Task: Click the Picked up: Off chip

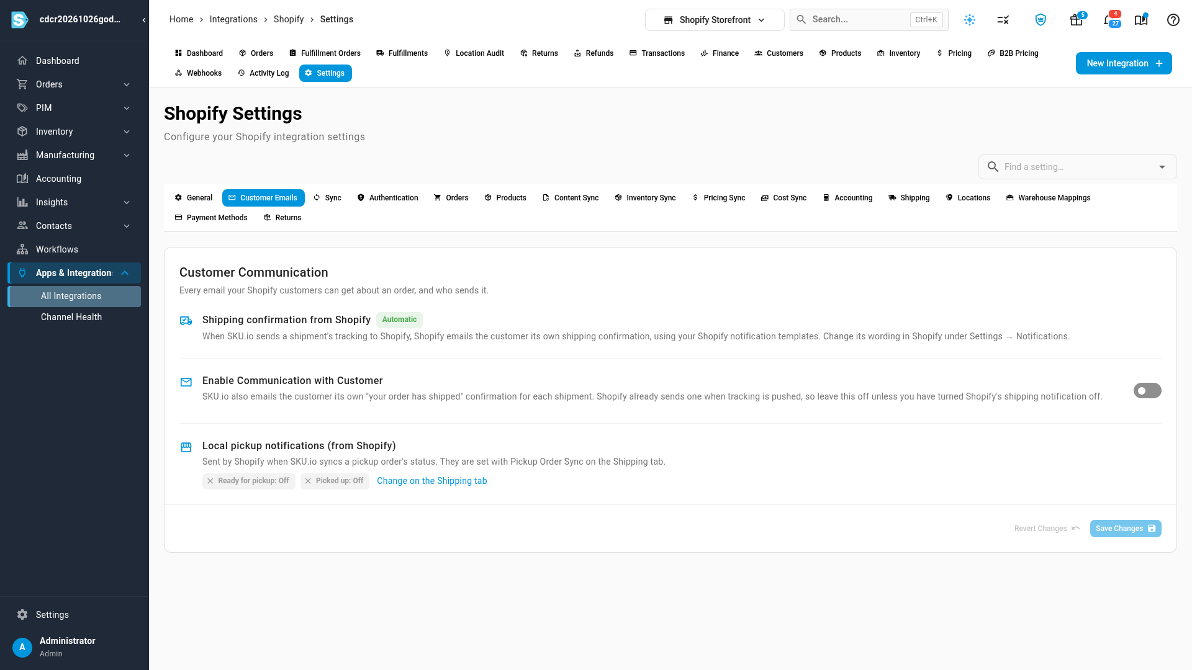Action: click(x=335, y=481)
